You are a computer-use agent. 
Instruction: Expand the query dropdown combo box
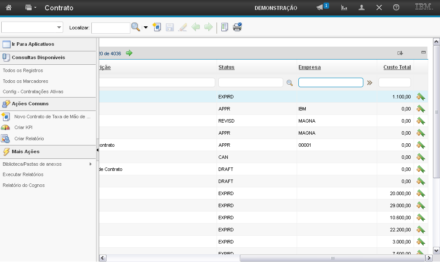point(59,28)
